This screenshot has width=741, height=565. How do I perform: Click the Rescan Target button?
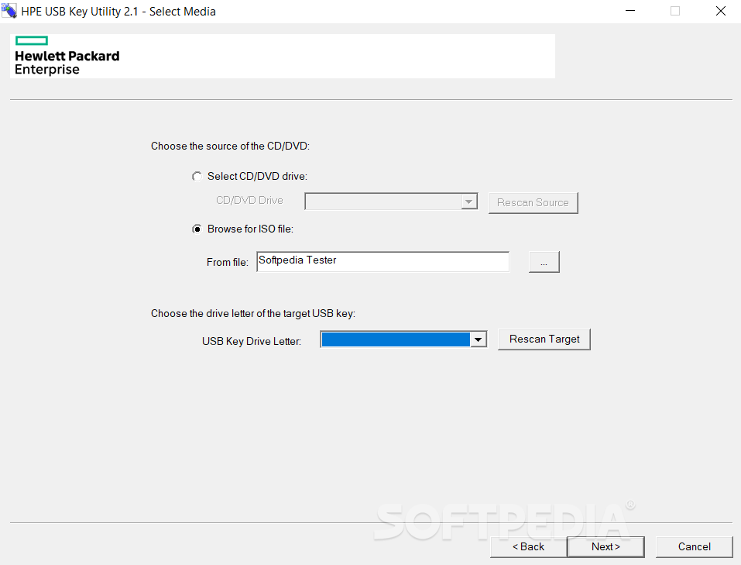[544, 339]
